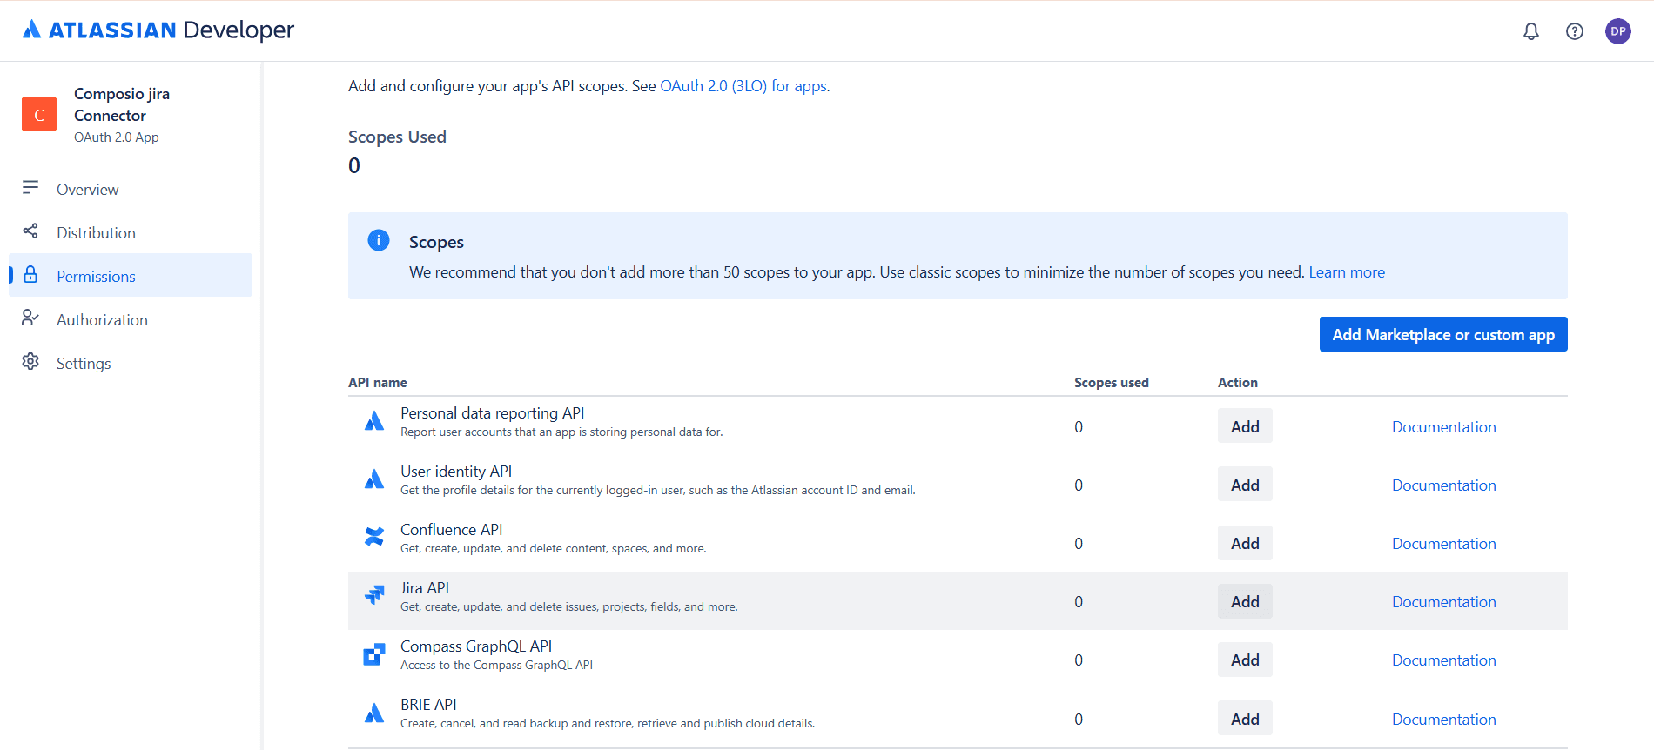Click the Scopes Used heading
Image resolution: width=1654 pixels, height=750 pixels.
[397, 137]
